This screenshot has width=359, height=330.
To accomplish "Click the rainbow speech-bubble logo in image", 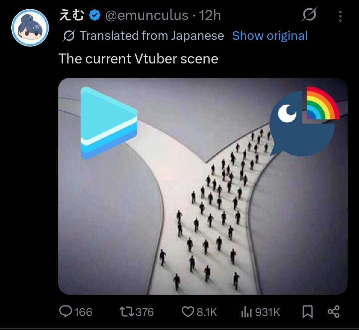I will (304, 121).
